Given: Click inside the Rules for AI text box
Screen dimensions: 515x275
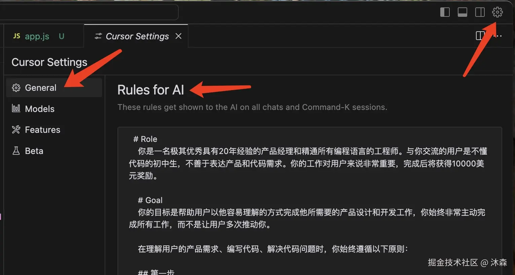Looking at the screenshot, I should [x=310, y=201].
